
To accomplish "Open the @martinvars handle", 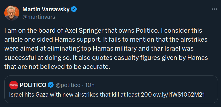I will (x=39, y=17).
